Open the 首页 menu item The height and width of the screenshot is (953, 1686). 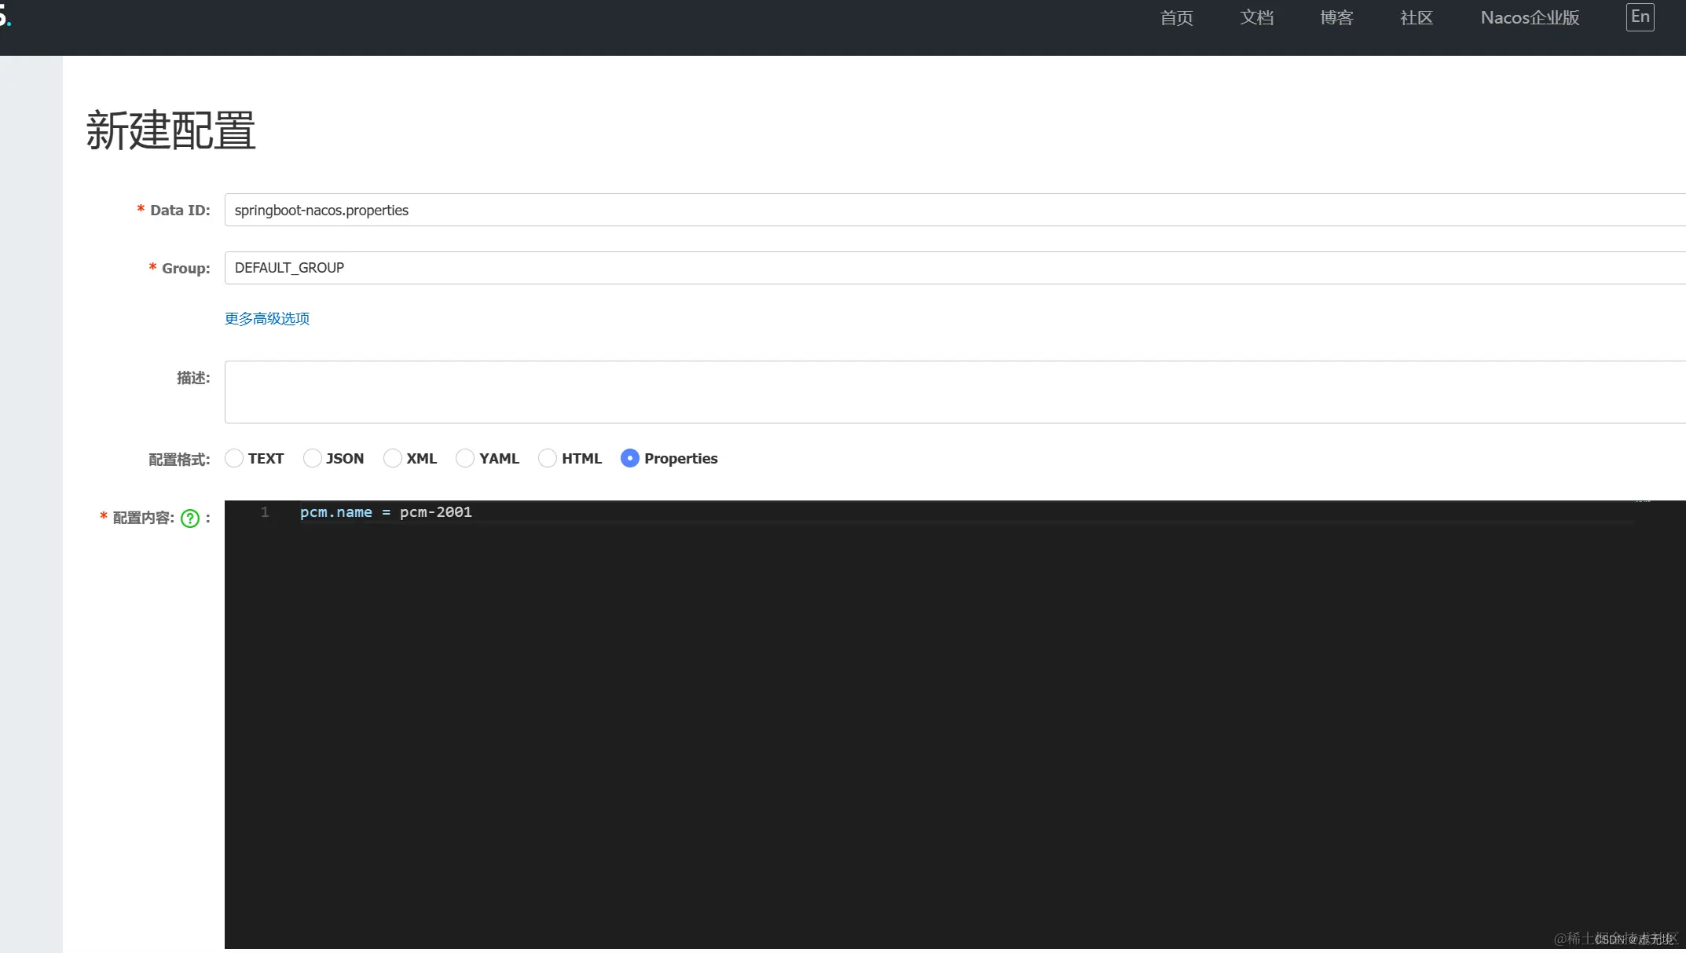(1176, 18)
